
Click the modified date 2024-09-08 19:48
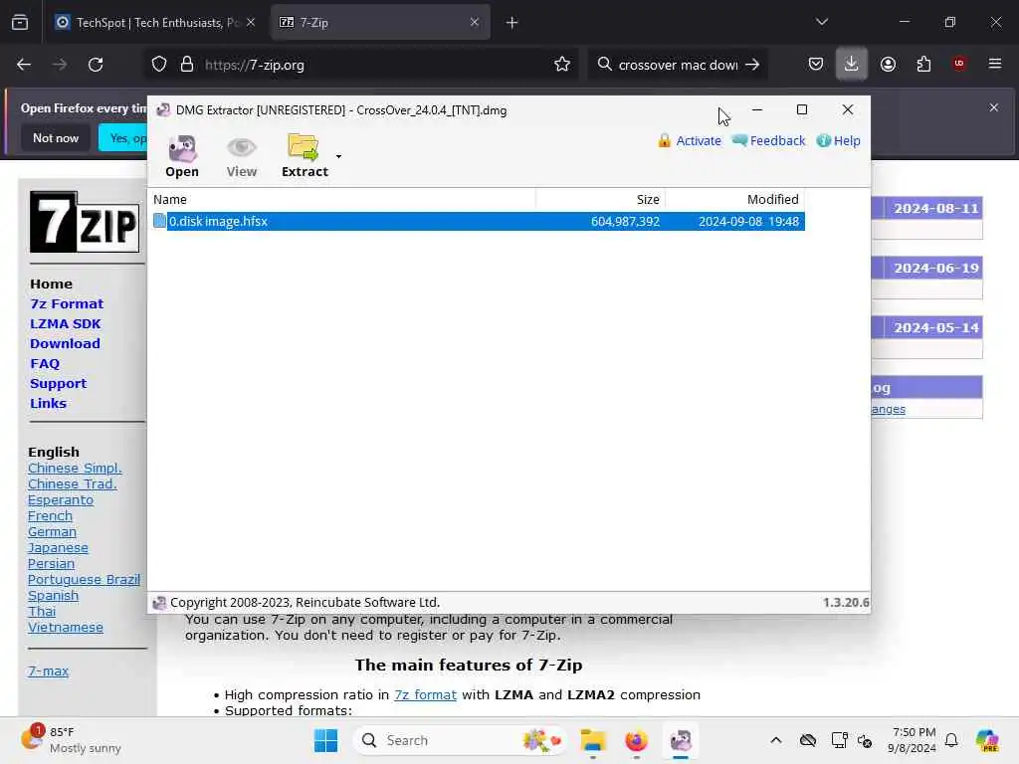748,222
